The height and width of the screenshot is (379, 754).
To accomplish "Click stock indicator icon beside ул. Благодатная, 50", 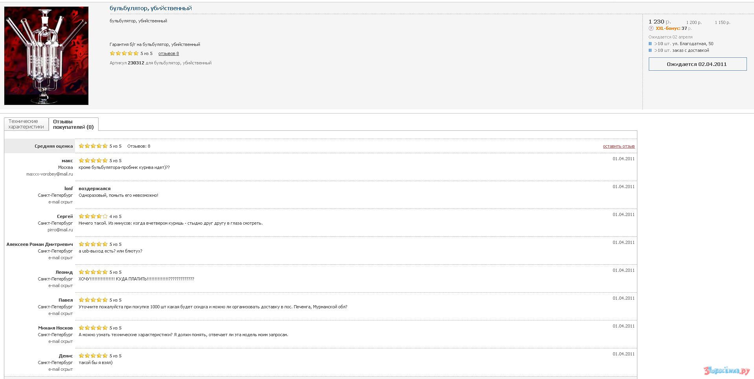I will coord(650,44).
